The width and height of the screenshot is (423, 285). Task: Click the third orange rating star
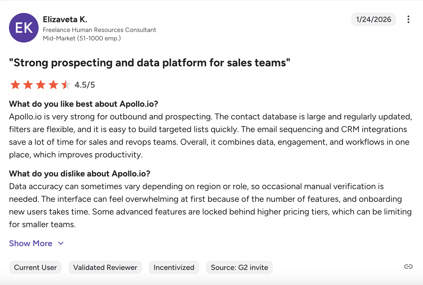point(41,85)
